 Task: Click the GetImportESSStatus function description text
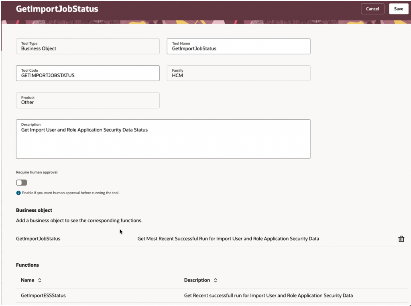point(269,296)
